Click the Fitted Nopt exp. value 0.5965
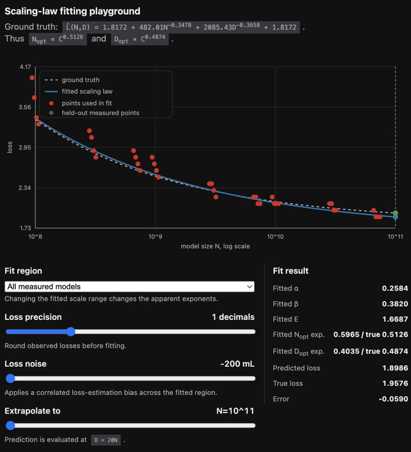The height and width of the screenshot is (452, 411). [x=346, y=335]
